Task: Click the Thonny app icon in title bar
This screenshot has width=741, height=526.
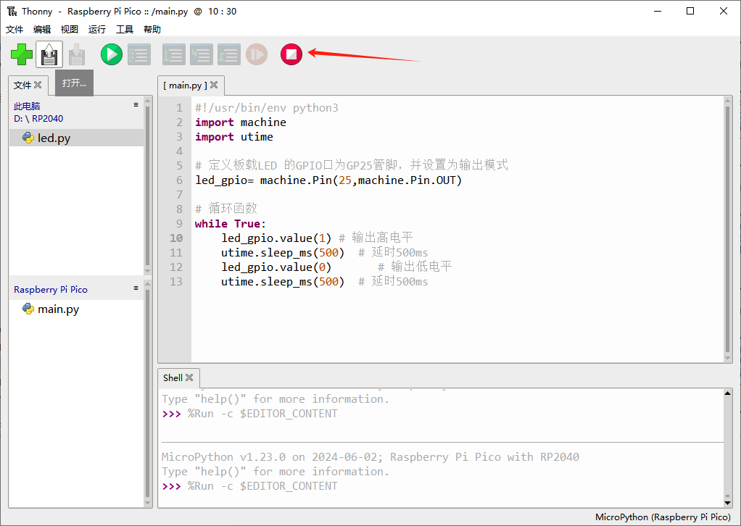Action: (12, 12)
